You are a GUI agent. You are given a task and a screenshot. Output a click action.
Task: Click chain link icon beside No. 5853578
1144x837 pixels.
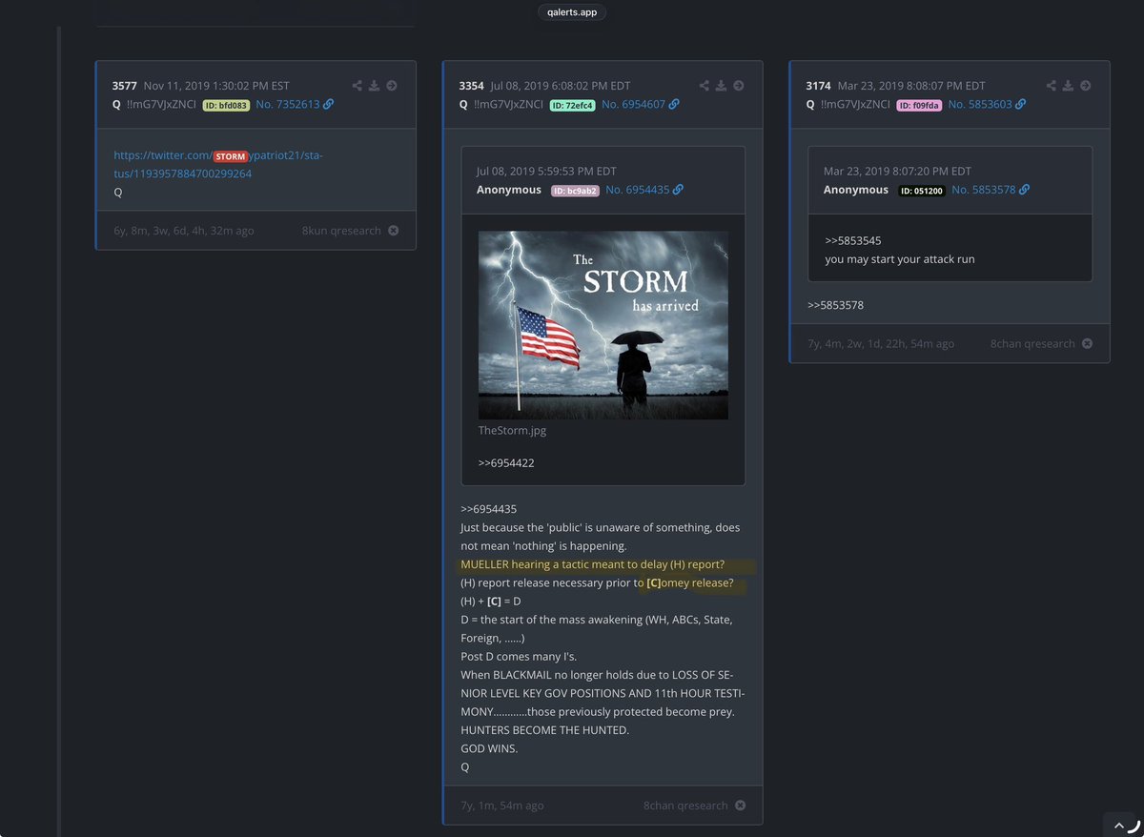[x=1024, y=190]
